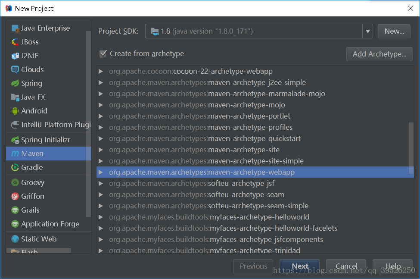Click the Clouds speech-bubble icon

click(15, 69)
